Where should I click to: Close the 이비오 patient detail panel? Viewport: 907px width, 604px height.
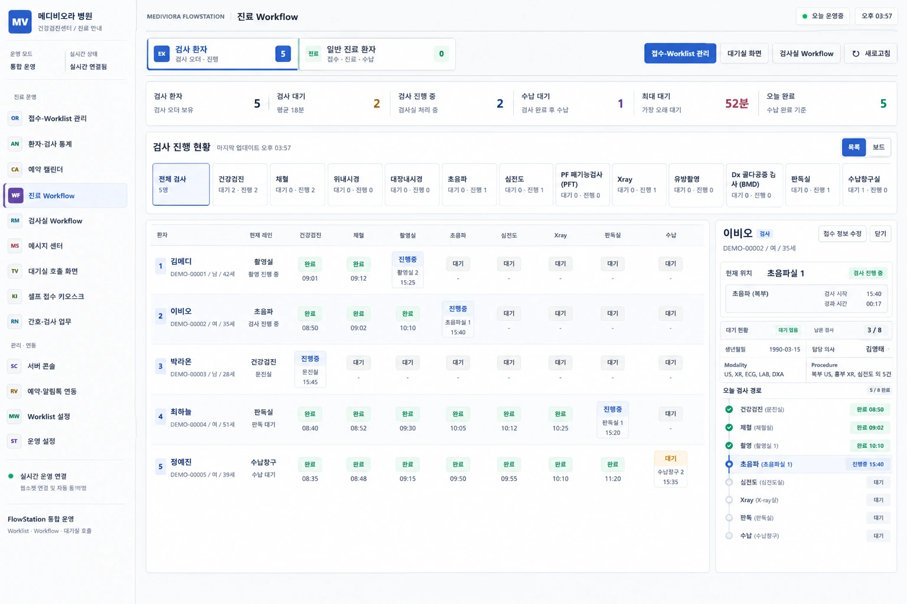click(x=880, y=234)
